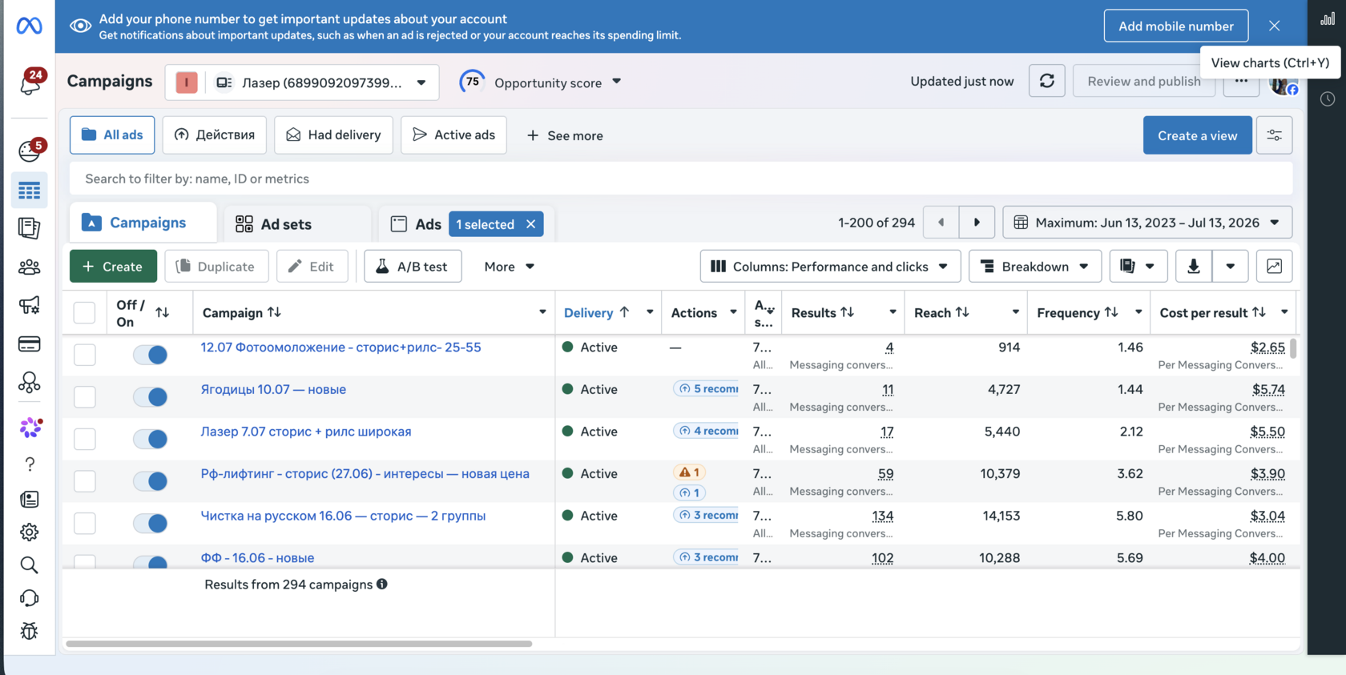Toggle off Ягодицы 10.07 campaign

tap(150, 396)
